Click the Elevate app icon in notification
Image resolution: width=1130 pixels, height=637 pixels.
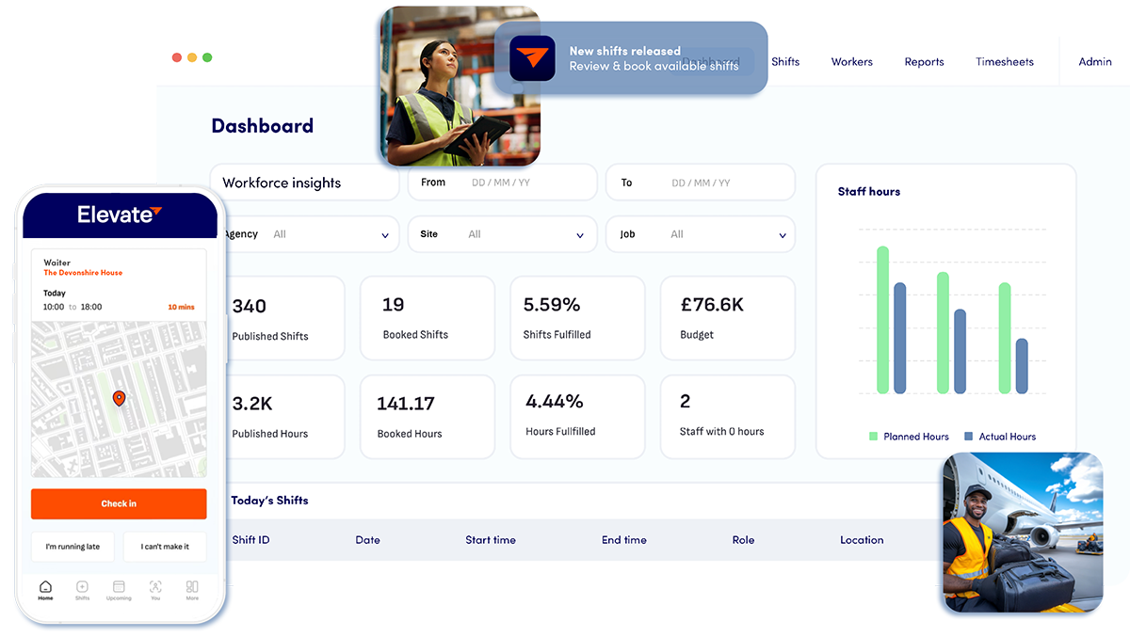tap(532, 58)
